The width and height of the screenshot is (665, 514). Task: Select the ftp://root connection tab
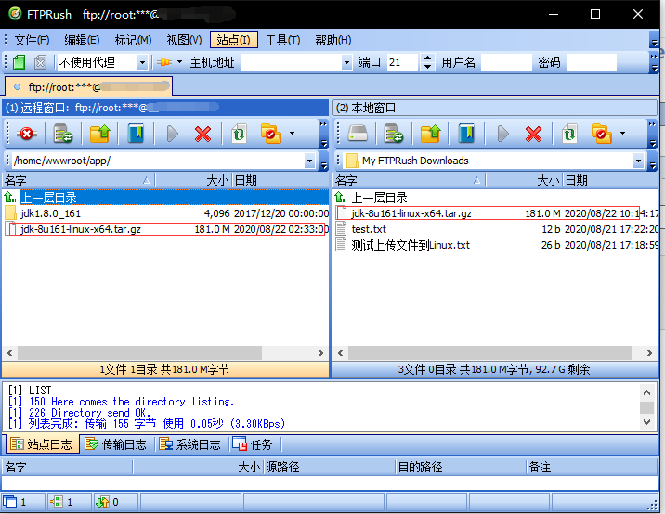coord(89,87)
